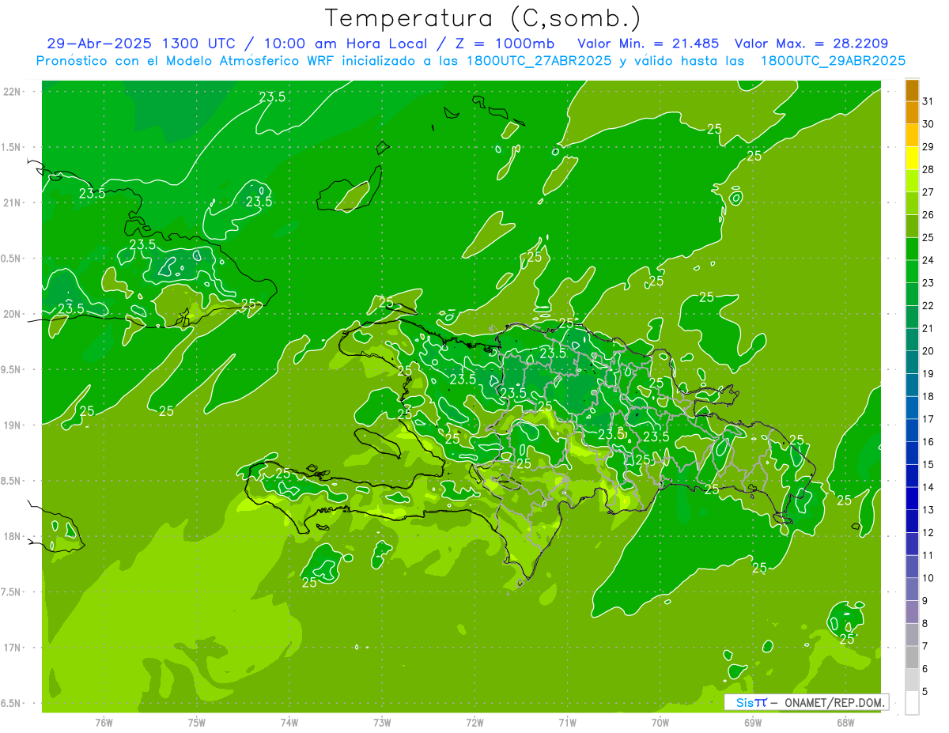Click the colorbar label '31'
The image size is (949, 733).
(x=928, y=102)
